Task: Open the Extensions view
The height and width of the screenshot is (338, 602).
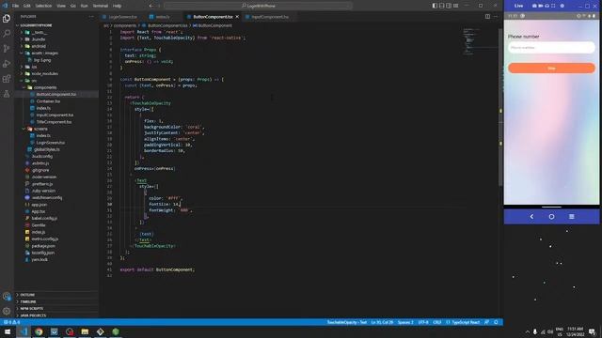Action: click(7, 79)
